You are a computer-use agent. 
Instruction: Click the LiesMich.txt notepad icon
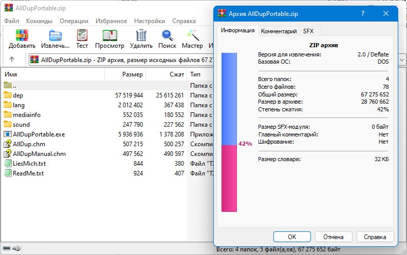8,164
